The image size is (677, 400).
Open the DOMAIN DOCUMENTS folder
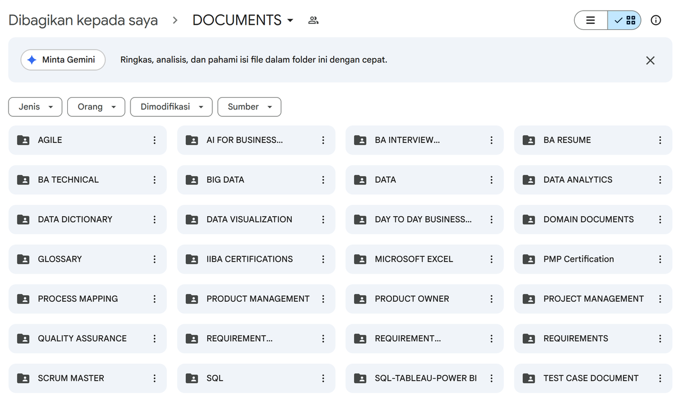tap(593, 219)
